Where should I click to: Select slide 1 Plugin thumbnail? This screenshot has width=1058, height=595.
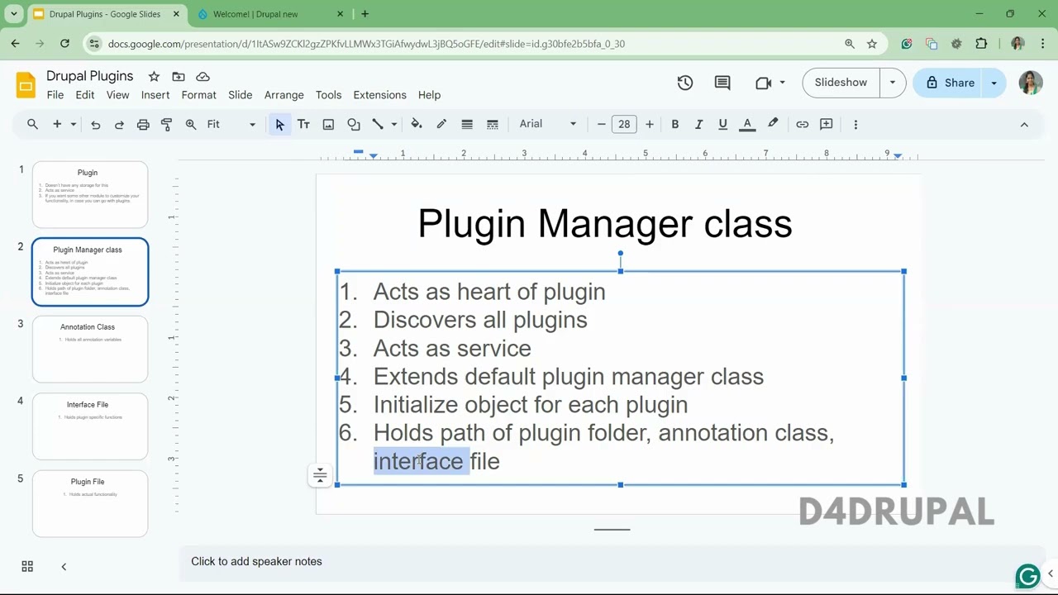tap(90, 194)
